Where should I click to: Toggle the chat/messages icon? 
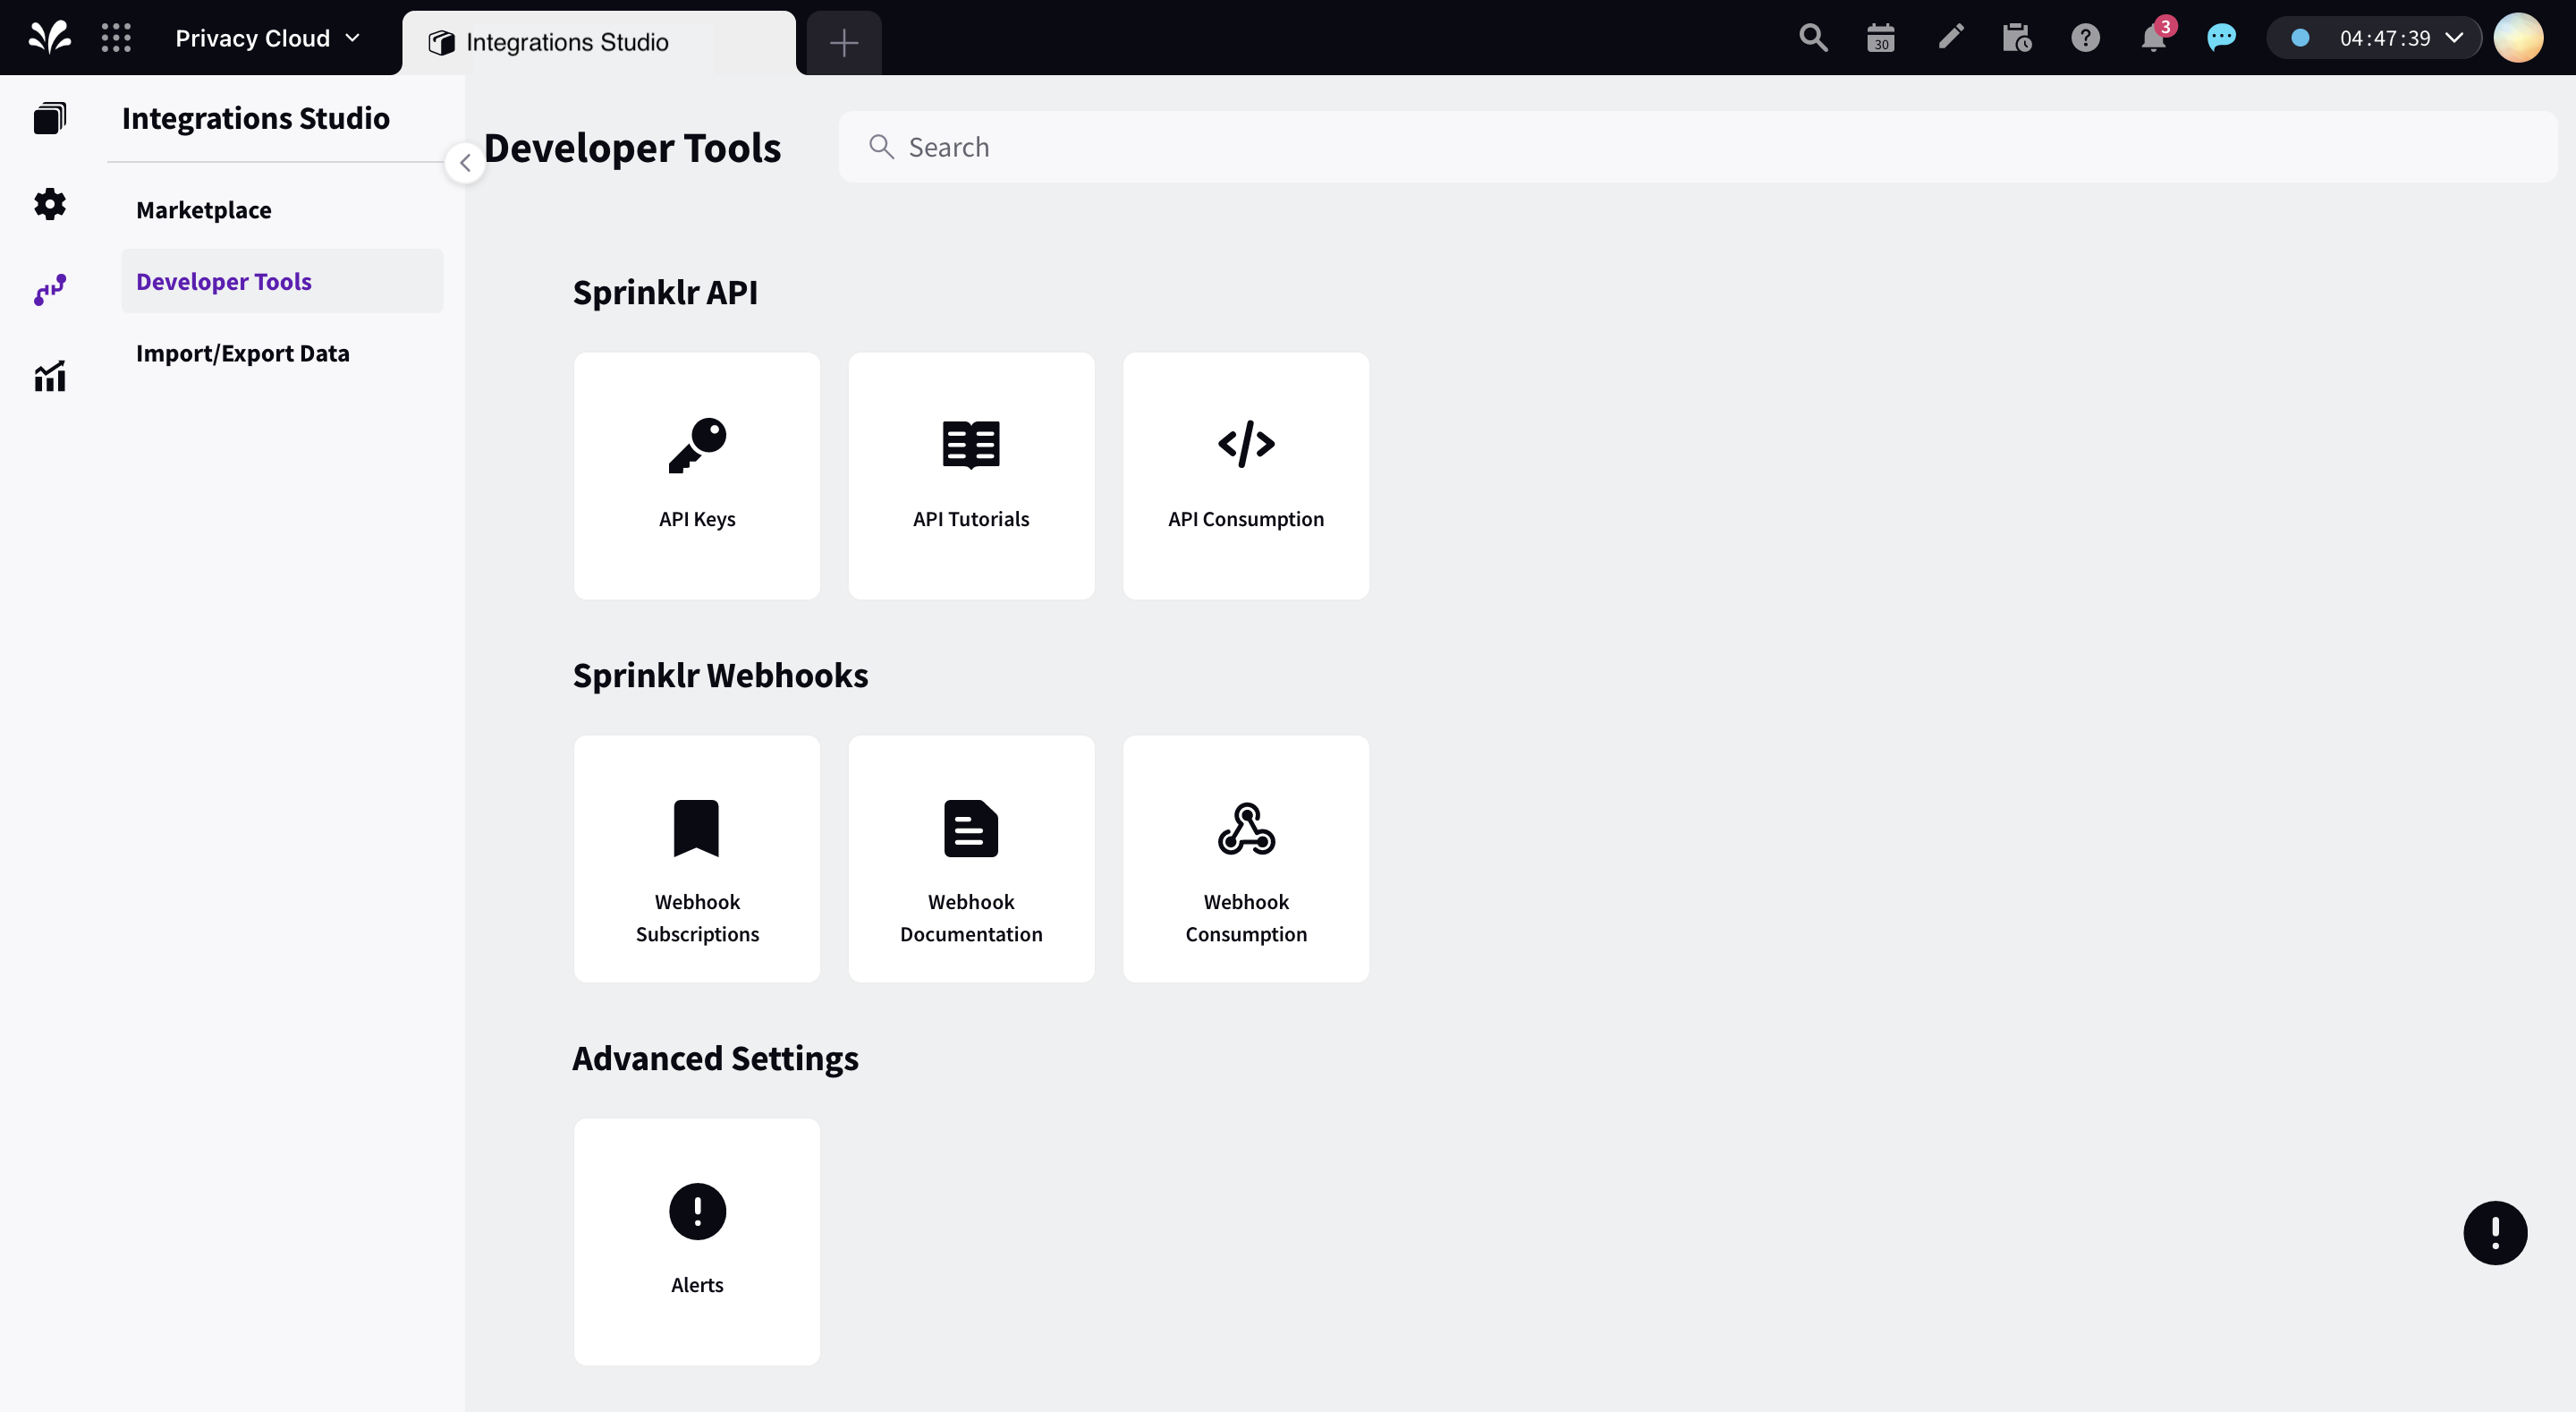coord(2222,38)
